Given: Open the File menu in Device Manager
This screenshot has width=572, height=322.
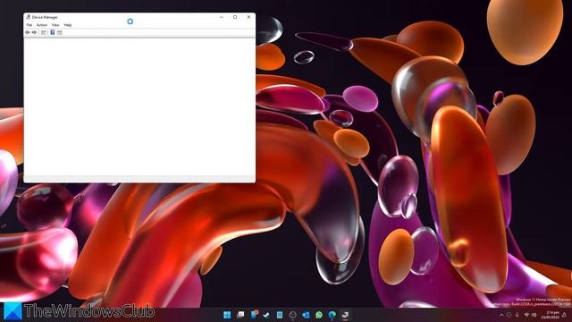Looking at the screenshot, I should 29,25.
